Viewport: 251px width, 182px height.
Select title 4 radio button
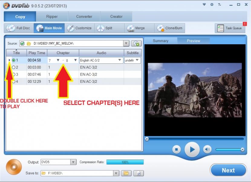tap(14, 81)
